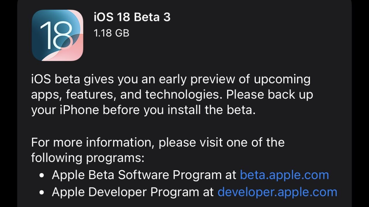The height and width of the screenshot is (207, 369).
Task: Click the 1.18 GB size label
Action: click(x=112, y=33)
